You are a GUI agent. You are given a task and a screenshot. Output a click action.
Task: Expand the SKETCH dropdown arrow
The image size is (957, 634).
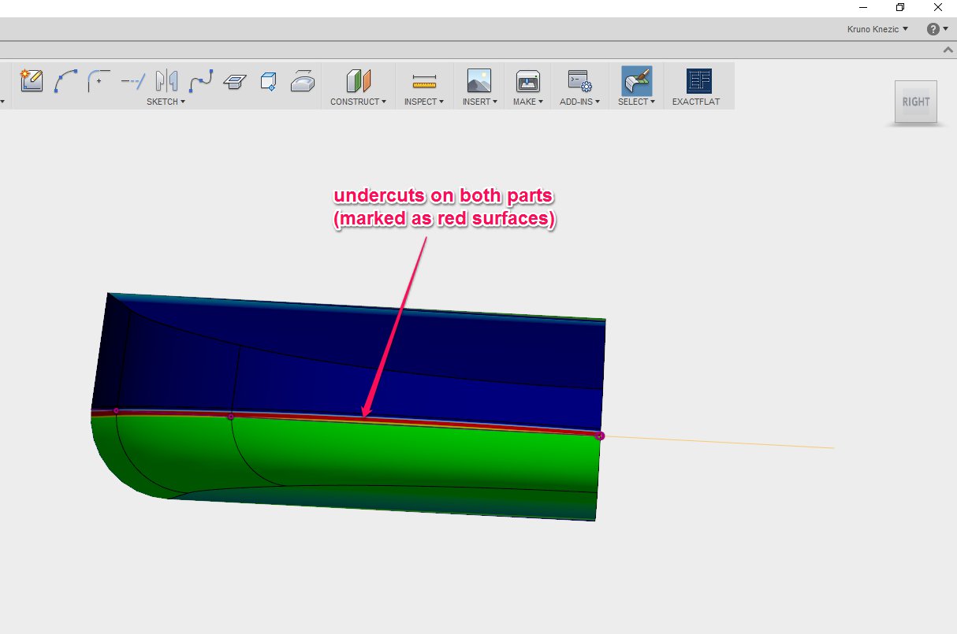pos(183,102)
